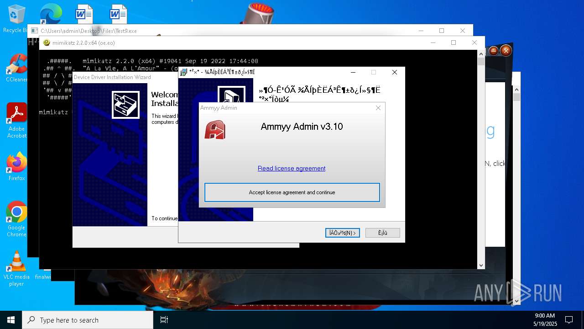584x329 pixels.
Task: Minimize the Test9.exe console window
Action: point(421,31)
